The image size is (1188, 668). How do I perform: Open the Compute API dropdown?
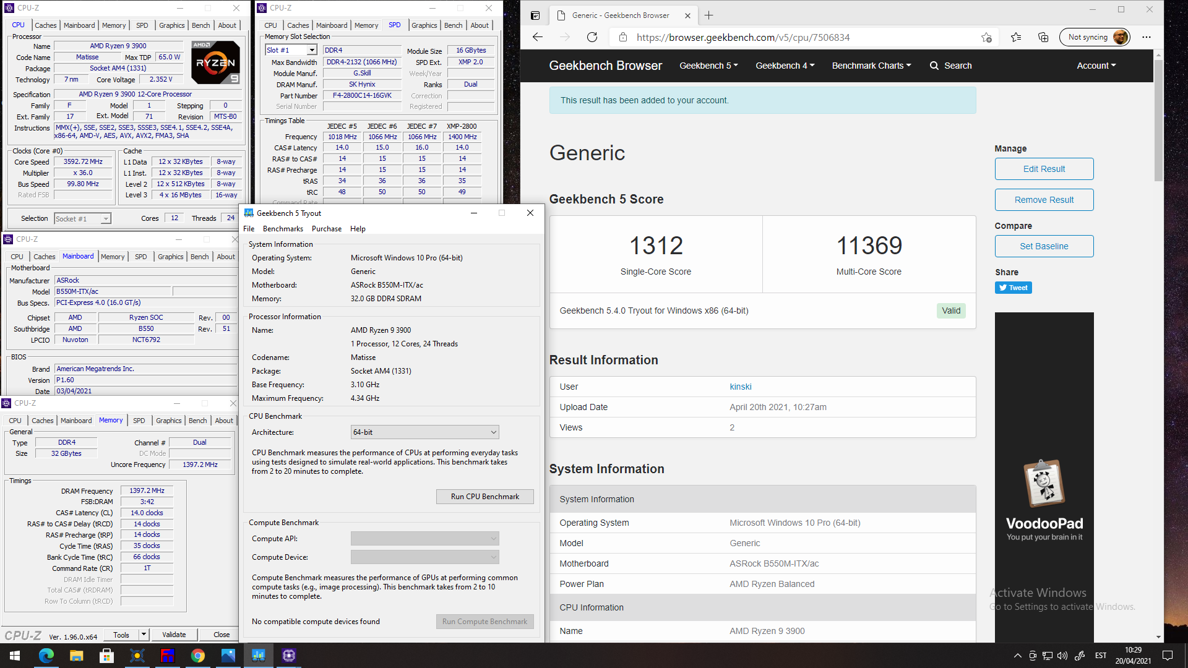click(x=424, y=539)
